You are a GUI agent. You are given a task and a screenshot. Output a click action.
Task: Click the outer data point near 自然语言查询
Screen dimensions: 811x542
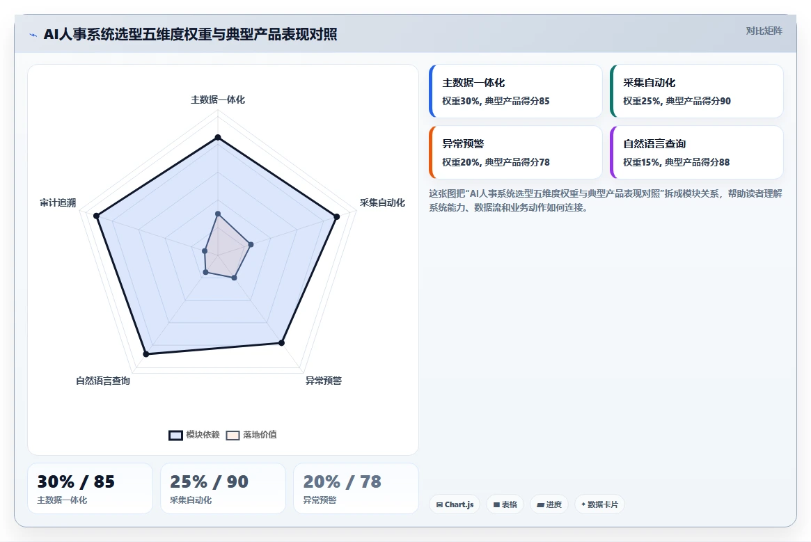pyautogui.click(x=146, y=353)
